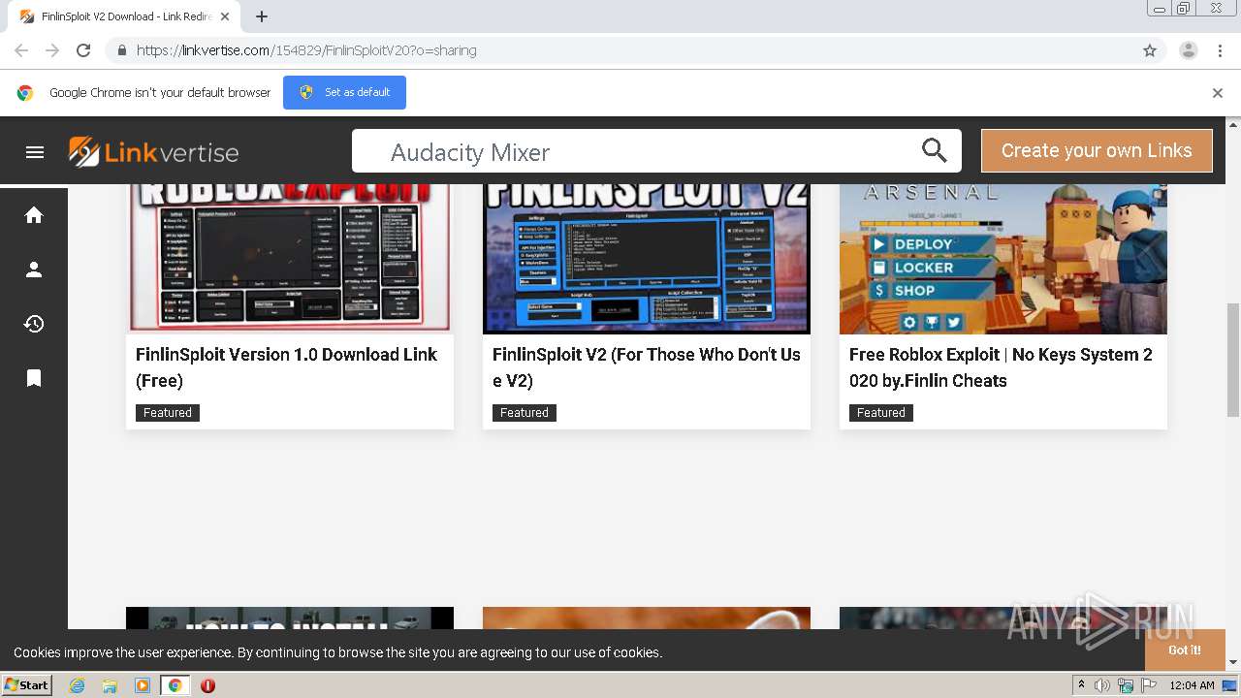Open the Home sidebar icon
Image resolution: width=1241 pixels, height=698 pixels.
[x=34, y=215]
